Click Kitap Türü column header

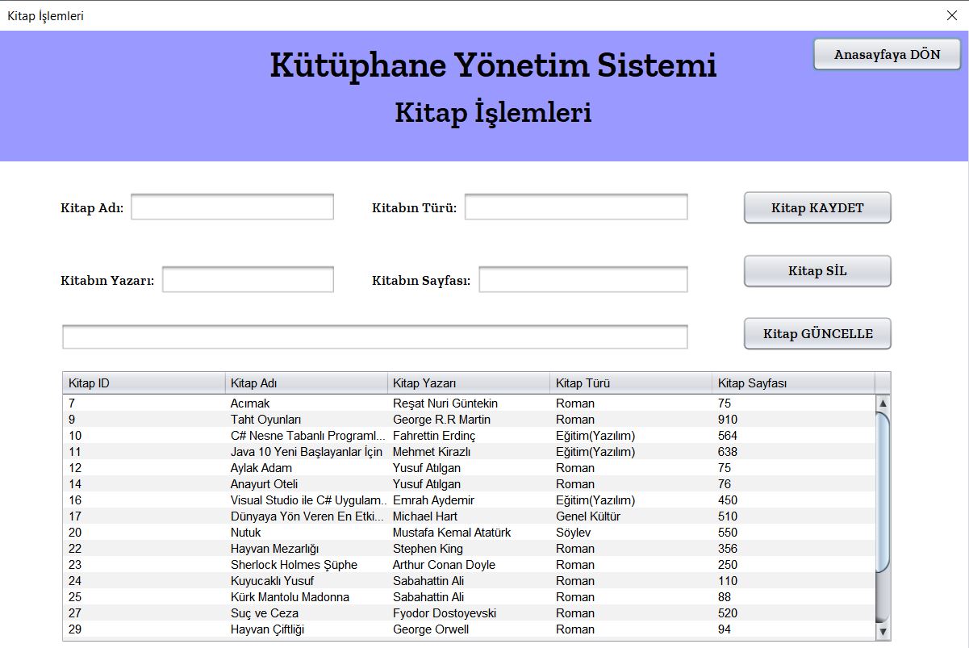[x=632, y=383]
